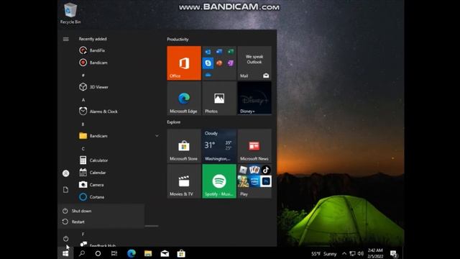Open the Play games folder tile
Image resolution: width=460 pixels, height=259 pixels.
coord(254,181)
